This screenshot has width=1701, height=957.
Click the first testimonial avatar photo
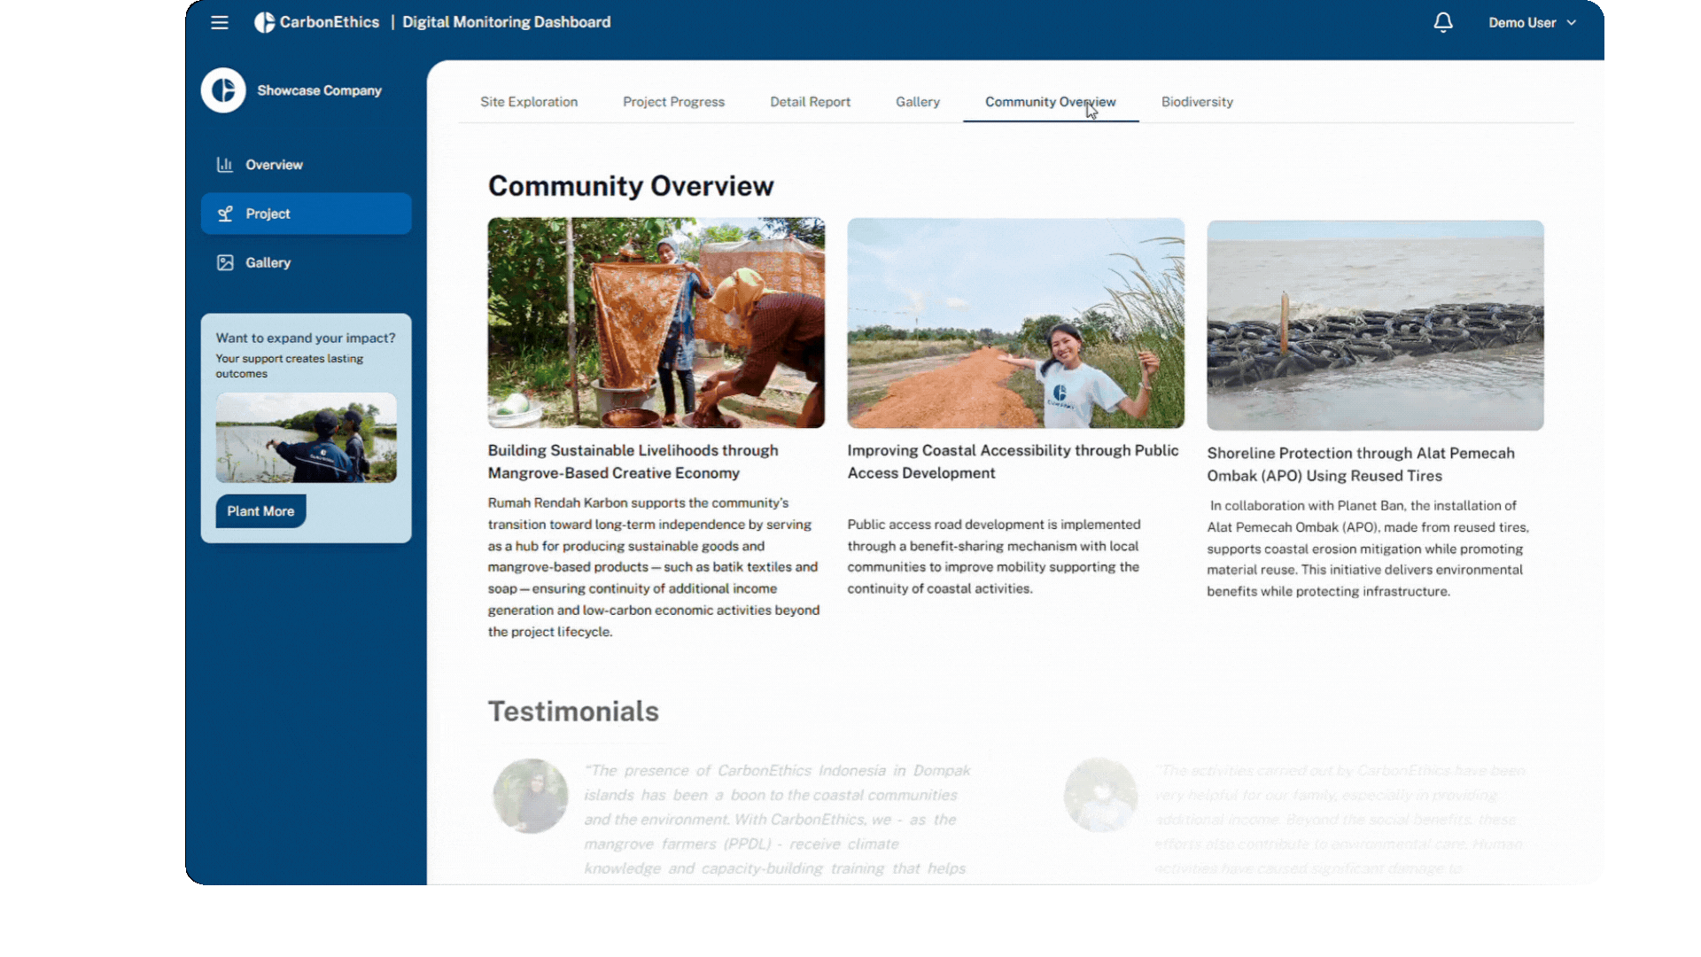pos(531,796)
